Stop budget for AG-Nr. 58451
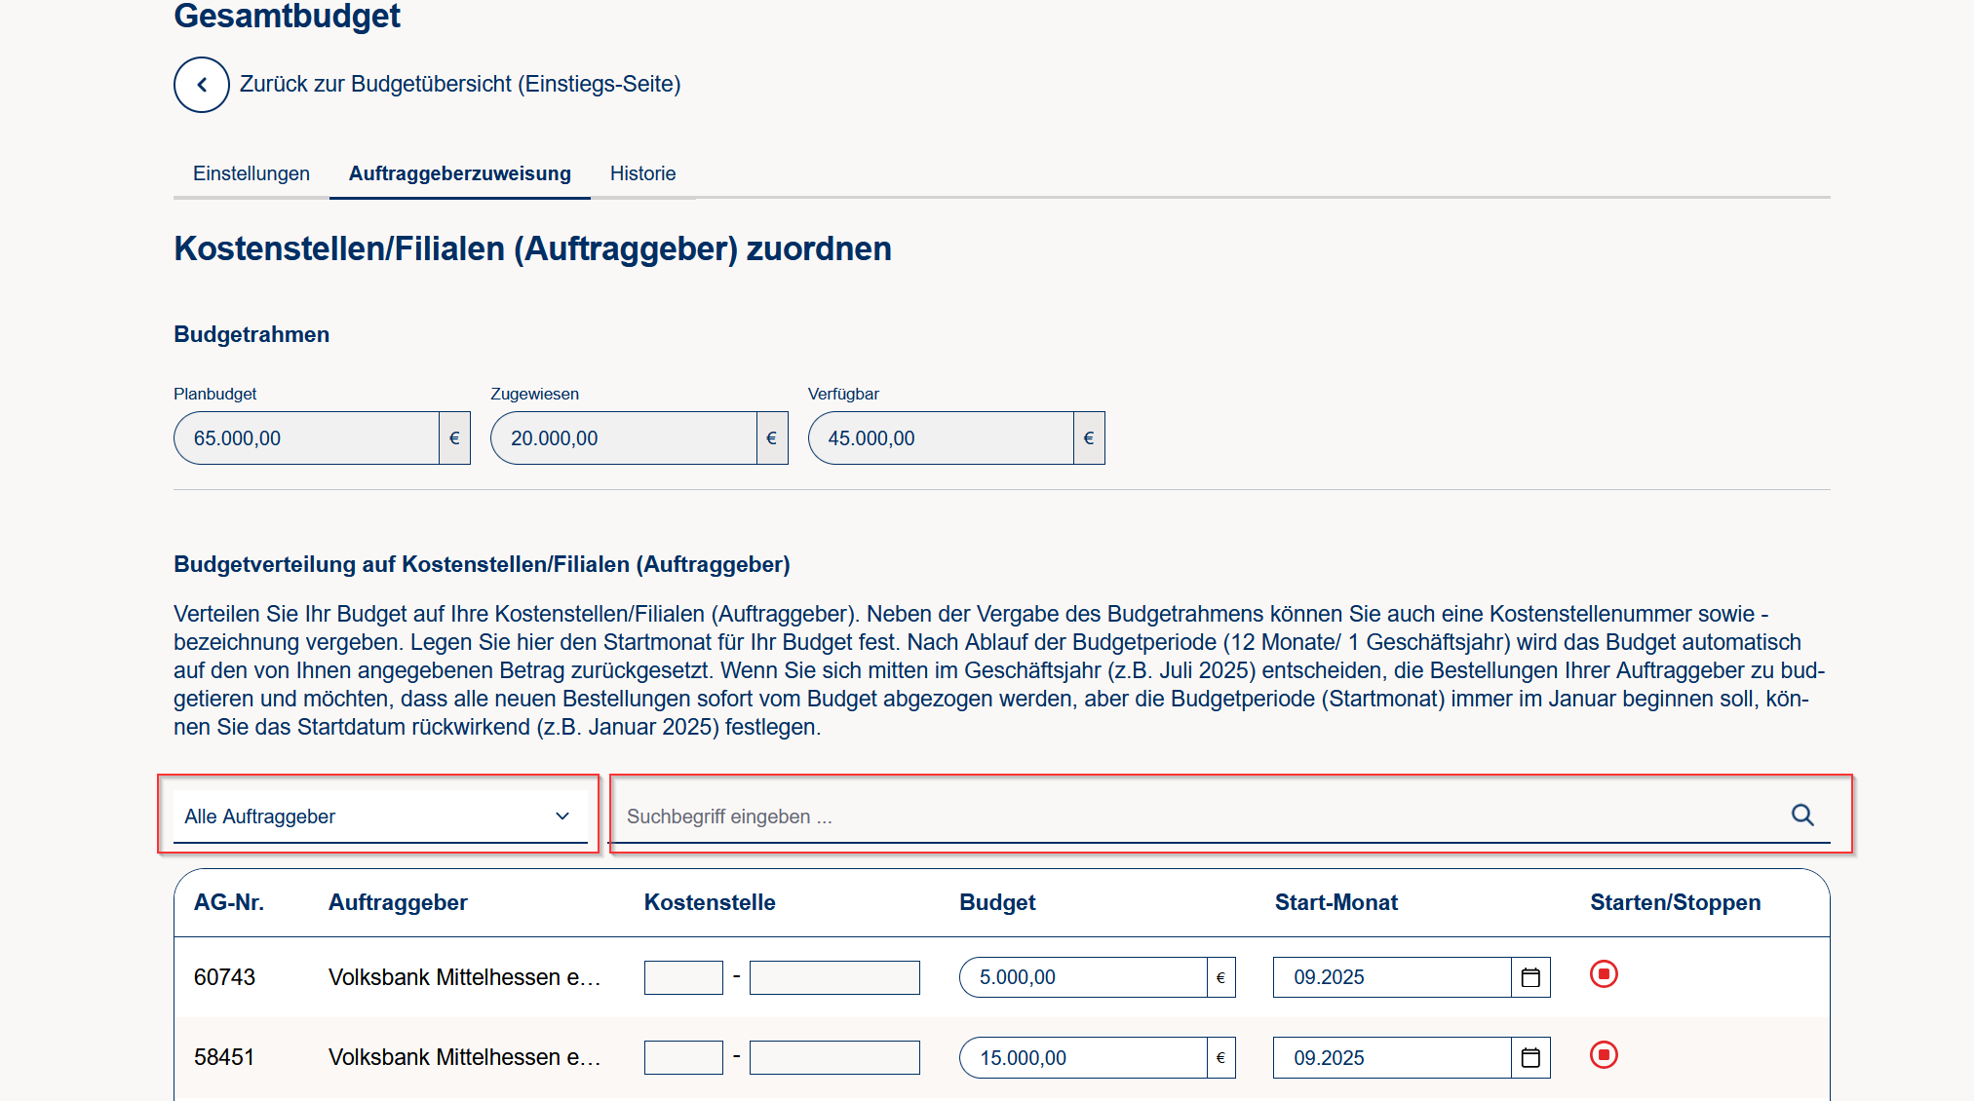 tap(1604, 1055)
